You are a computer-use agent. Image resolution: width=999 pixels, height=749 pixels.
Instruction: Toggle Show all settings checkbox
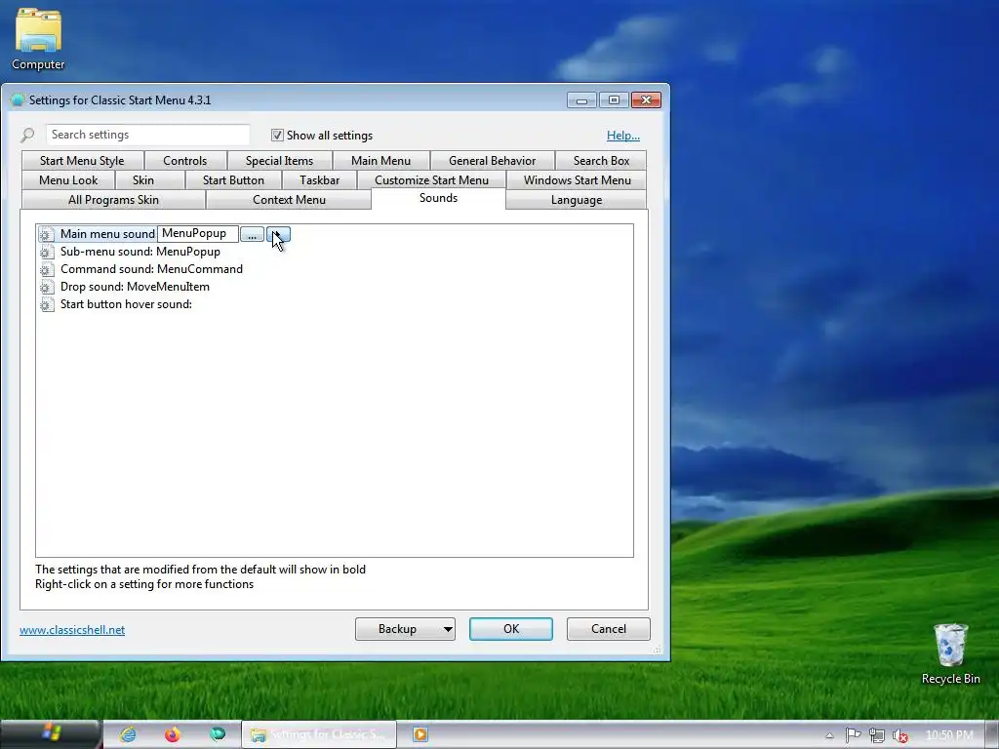(x=277, y=135)
